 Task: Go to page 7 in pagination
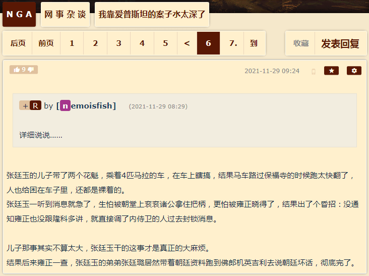232,43
